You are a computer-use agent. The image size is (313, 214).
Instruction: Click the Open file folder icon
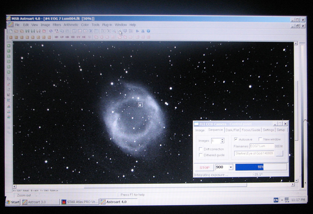click(x=16, y=31)
